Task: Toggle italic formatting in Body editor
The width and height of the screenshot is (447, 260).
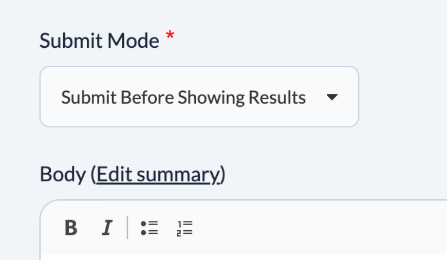Action: click(106, 228)
